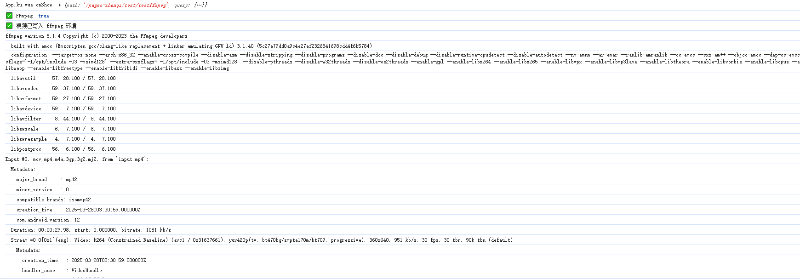Click the 'Duration: 00:00:29.98' line

click(x=91, y=230)
